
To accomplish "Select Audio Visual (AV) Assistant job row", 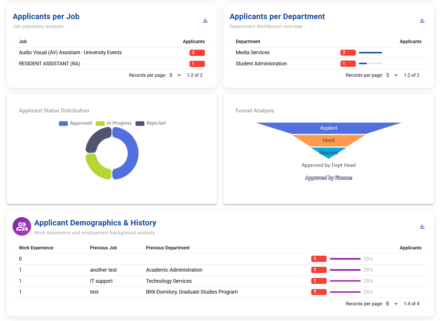I will tap(70, 53).
